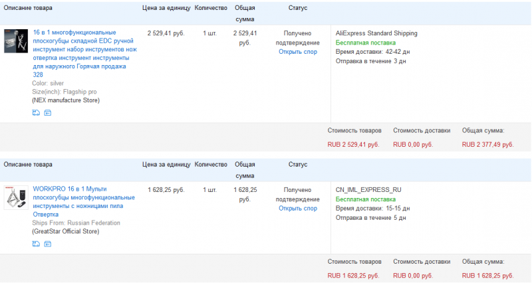Click the 'AliExpress Standard Shipping' label

tap(376, 33)
